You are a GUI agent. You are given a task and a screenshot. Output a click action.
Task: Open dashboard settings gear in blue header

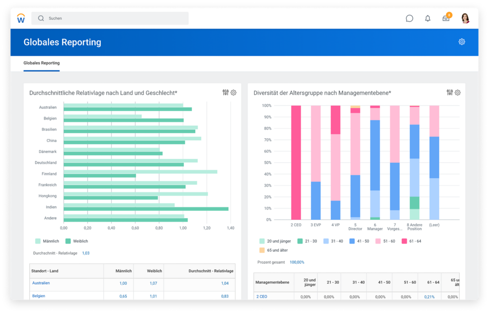click(462, 42)
